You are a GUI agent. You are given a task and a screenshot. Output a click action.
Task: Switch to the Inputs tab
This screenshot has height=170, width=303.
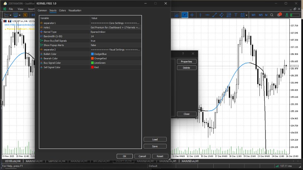click(53, 10)
